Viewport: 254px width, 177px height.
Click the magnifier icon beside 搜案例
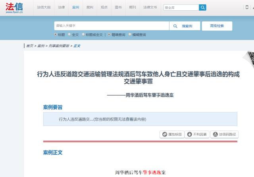(x=175, y=26)
